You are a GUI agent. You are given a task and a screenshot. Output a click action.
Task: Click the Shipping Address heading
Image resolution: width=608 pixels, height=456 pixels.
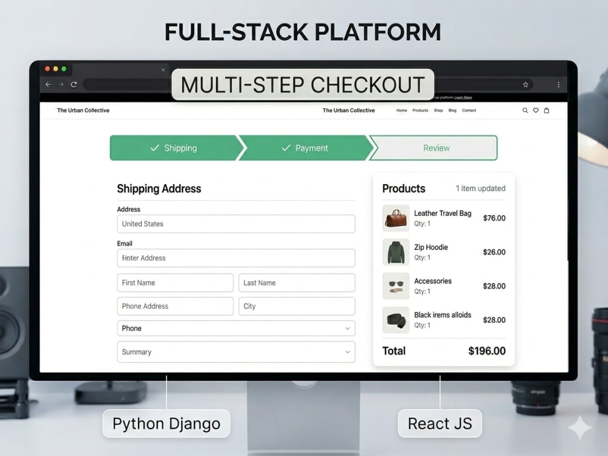159,189
